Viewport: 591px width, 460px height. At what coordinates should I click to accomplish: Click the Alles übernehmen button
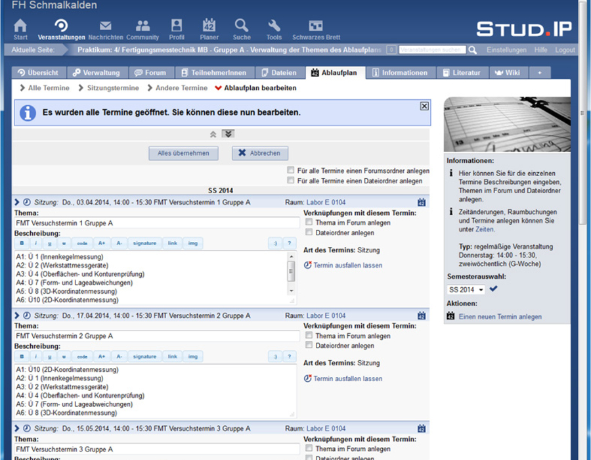coord(183,153)
